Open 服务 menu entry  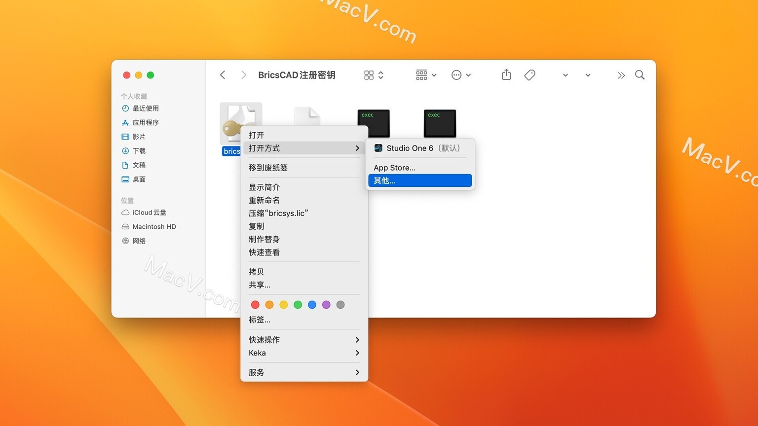point(304,372)
